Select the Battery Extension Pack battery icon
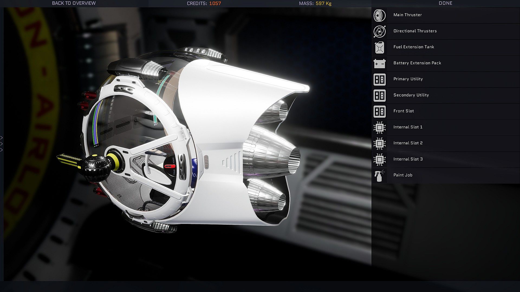 [x=379, y=64]
